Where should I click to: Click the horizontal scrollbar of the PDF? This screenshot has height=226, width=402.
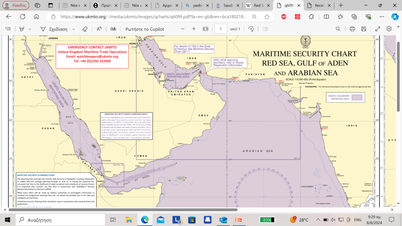pos(123,210)
